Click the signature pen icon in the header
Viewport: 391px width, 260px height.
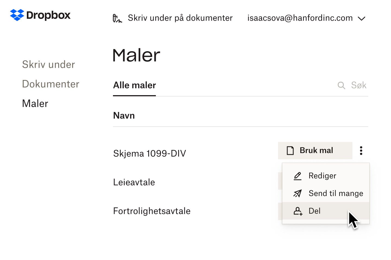117,18
